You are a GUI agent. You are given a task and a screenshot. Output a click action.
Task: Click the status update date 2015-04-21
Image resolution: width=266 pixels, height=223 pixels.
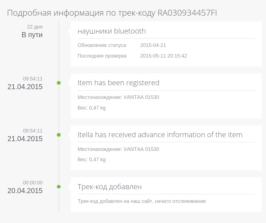(153, 45)
